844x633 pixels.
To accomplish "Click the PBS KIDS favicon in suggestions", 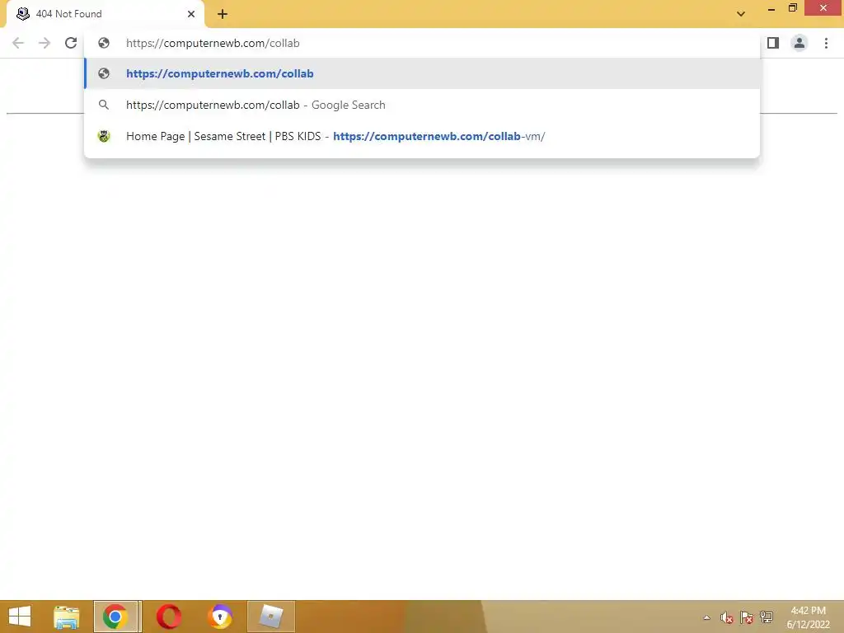I will [104, 136].
